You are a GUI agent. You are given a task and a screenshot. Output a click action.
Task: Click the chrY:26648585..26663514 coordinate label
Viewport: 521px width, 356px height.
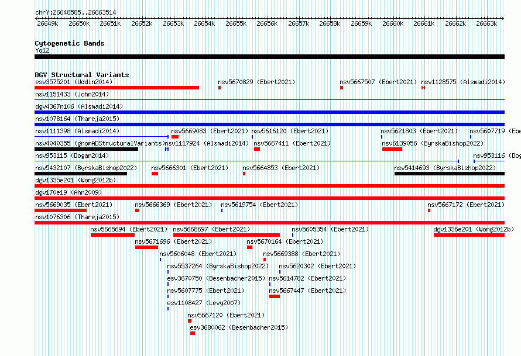click(x=76, y=12)
